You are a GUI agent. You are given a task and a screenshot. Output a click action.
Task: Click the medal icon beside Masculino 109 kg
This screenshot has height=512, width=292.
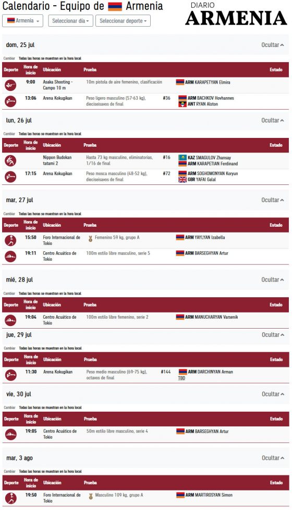pyautogui.click(x=91, y=496)
